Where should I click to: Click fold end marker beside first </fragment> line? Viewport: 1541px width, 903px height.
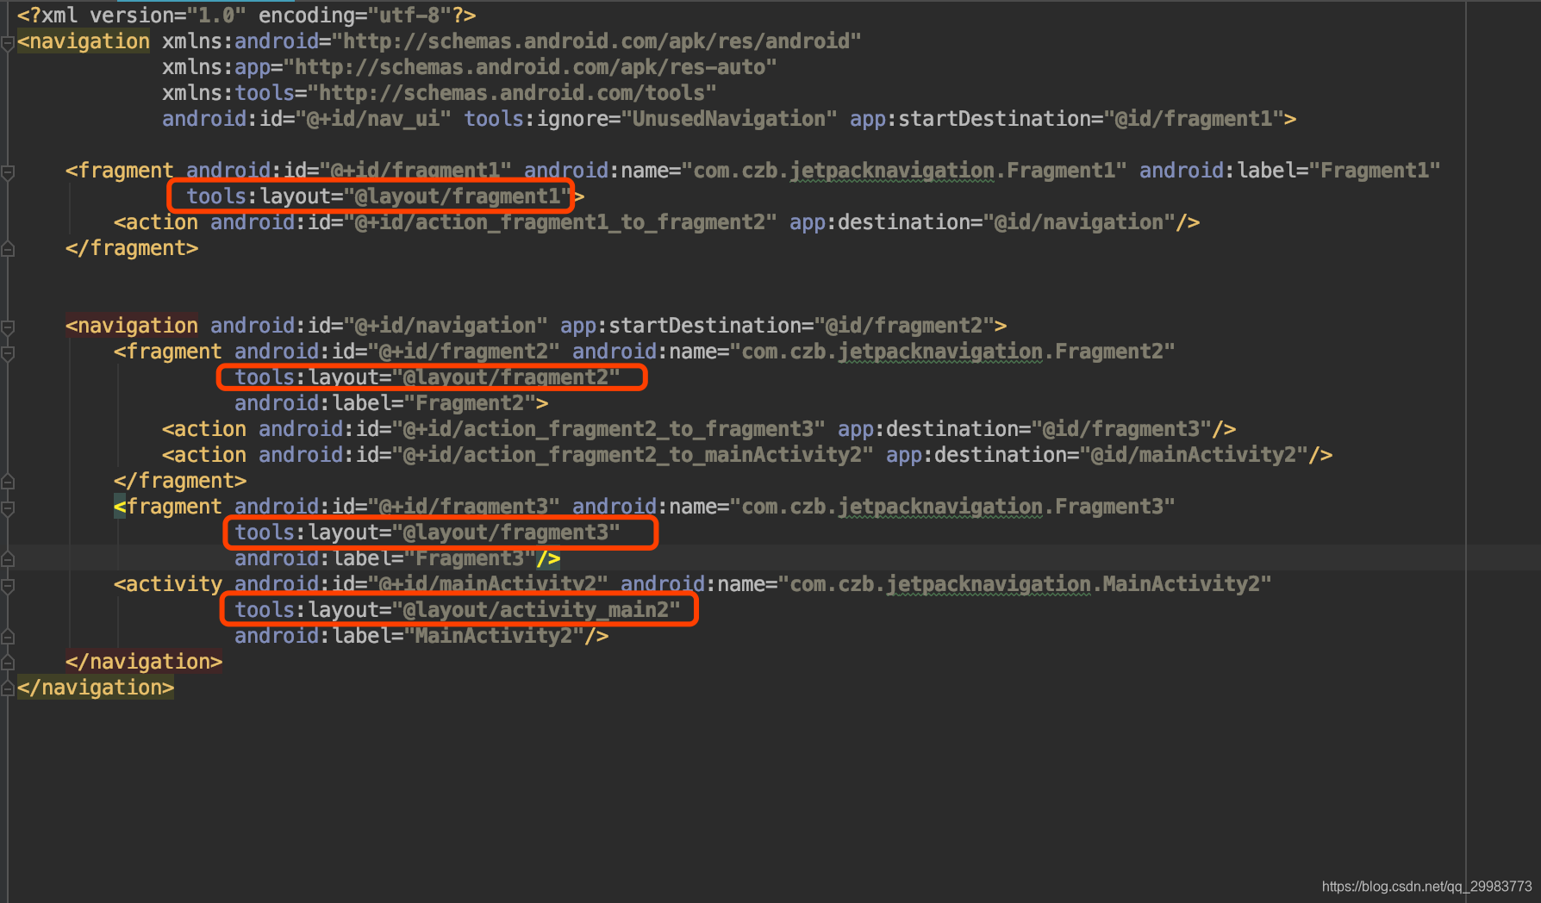(x=7, y=249)
